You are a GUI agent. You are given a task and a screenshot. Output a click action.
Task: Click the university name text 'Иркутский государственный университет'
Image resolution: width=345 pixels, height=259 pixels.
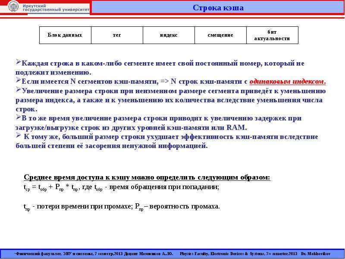(56, 8)
